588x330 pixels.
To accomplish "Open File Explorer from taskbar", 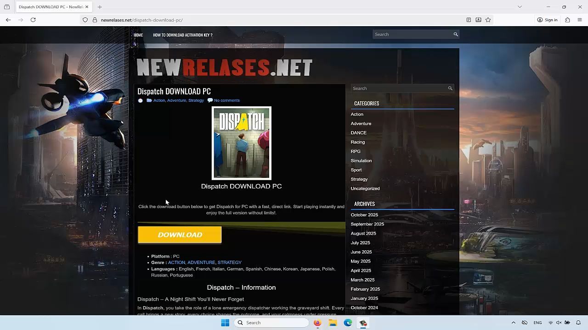I will (x=333, y=323).
